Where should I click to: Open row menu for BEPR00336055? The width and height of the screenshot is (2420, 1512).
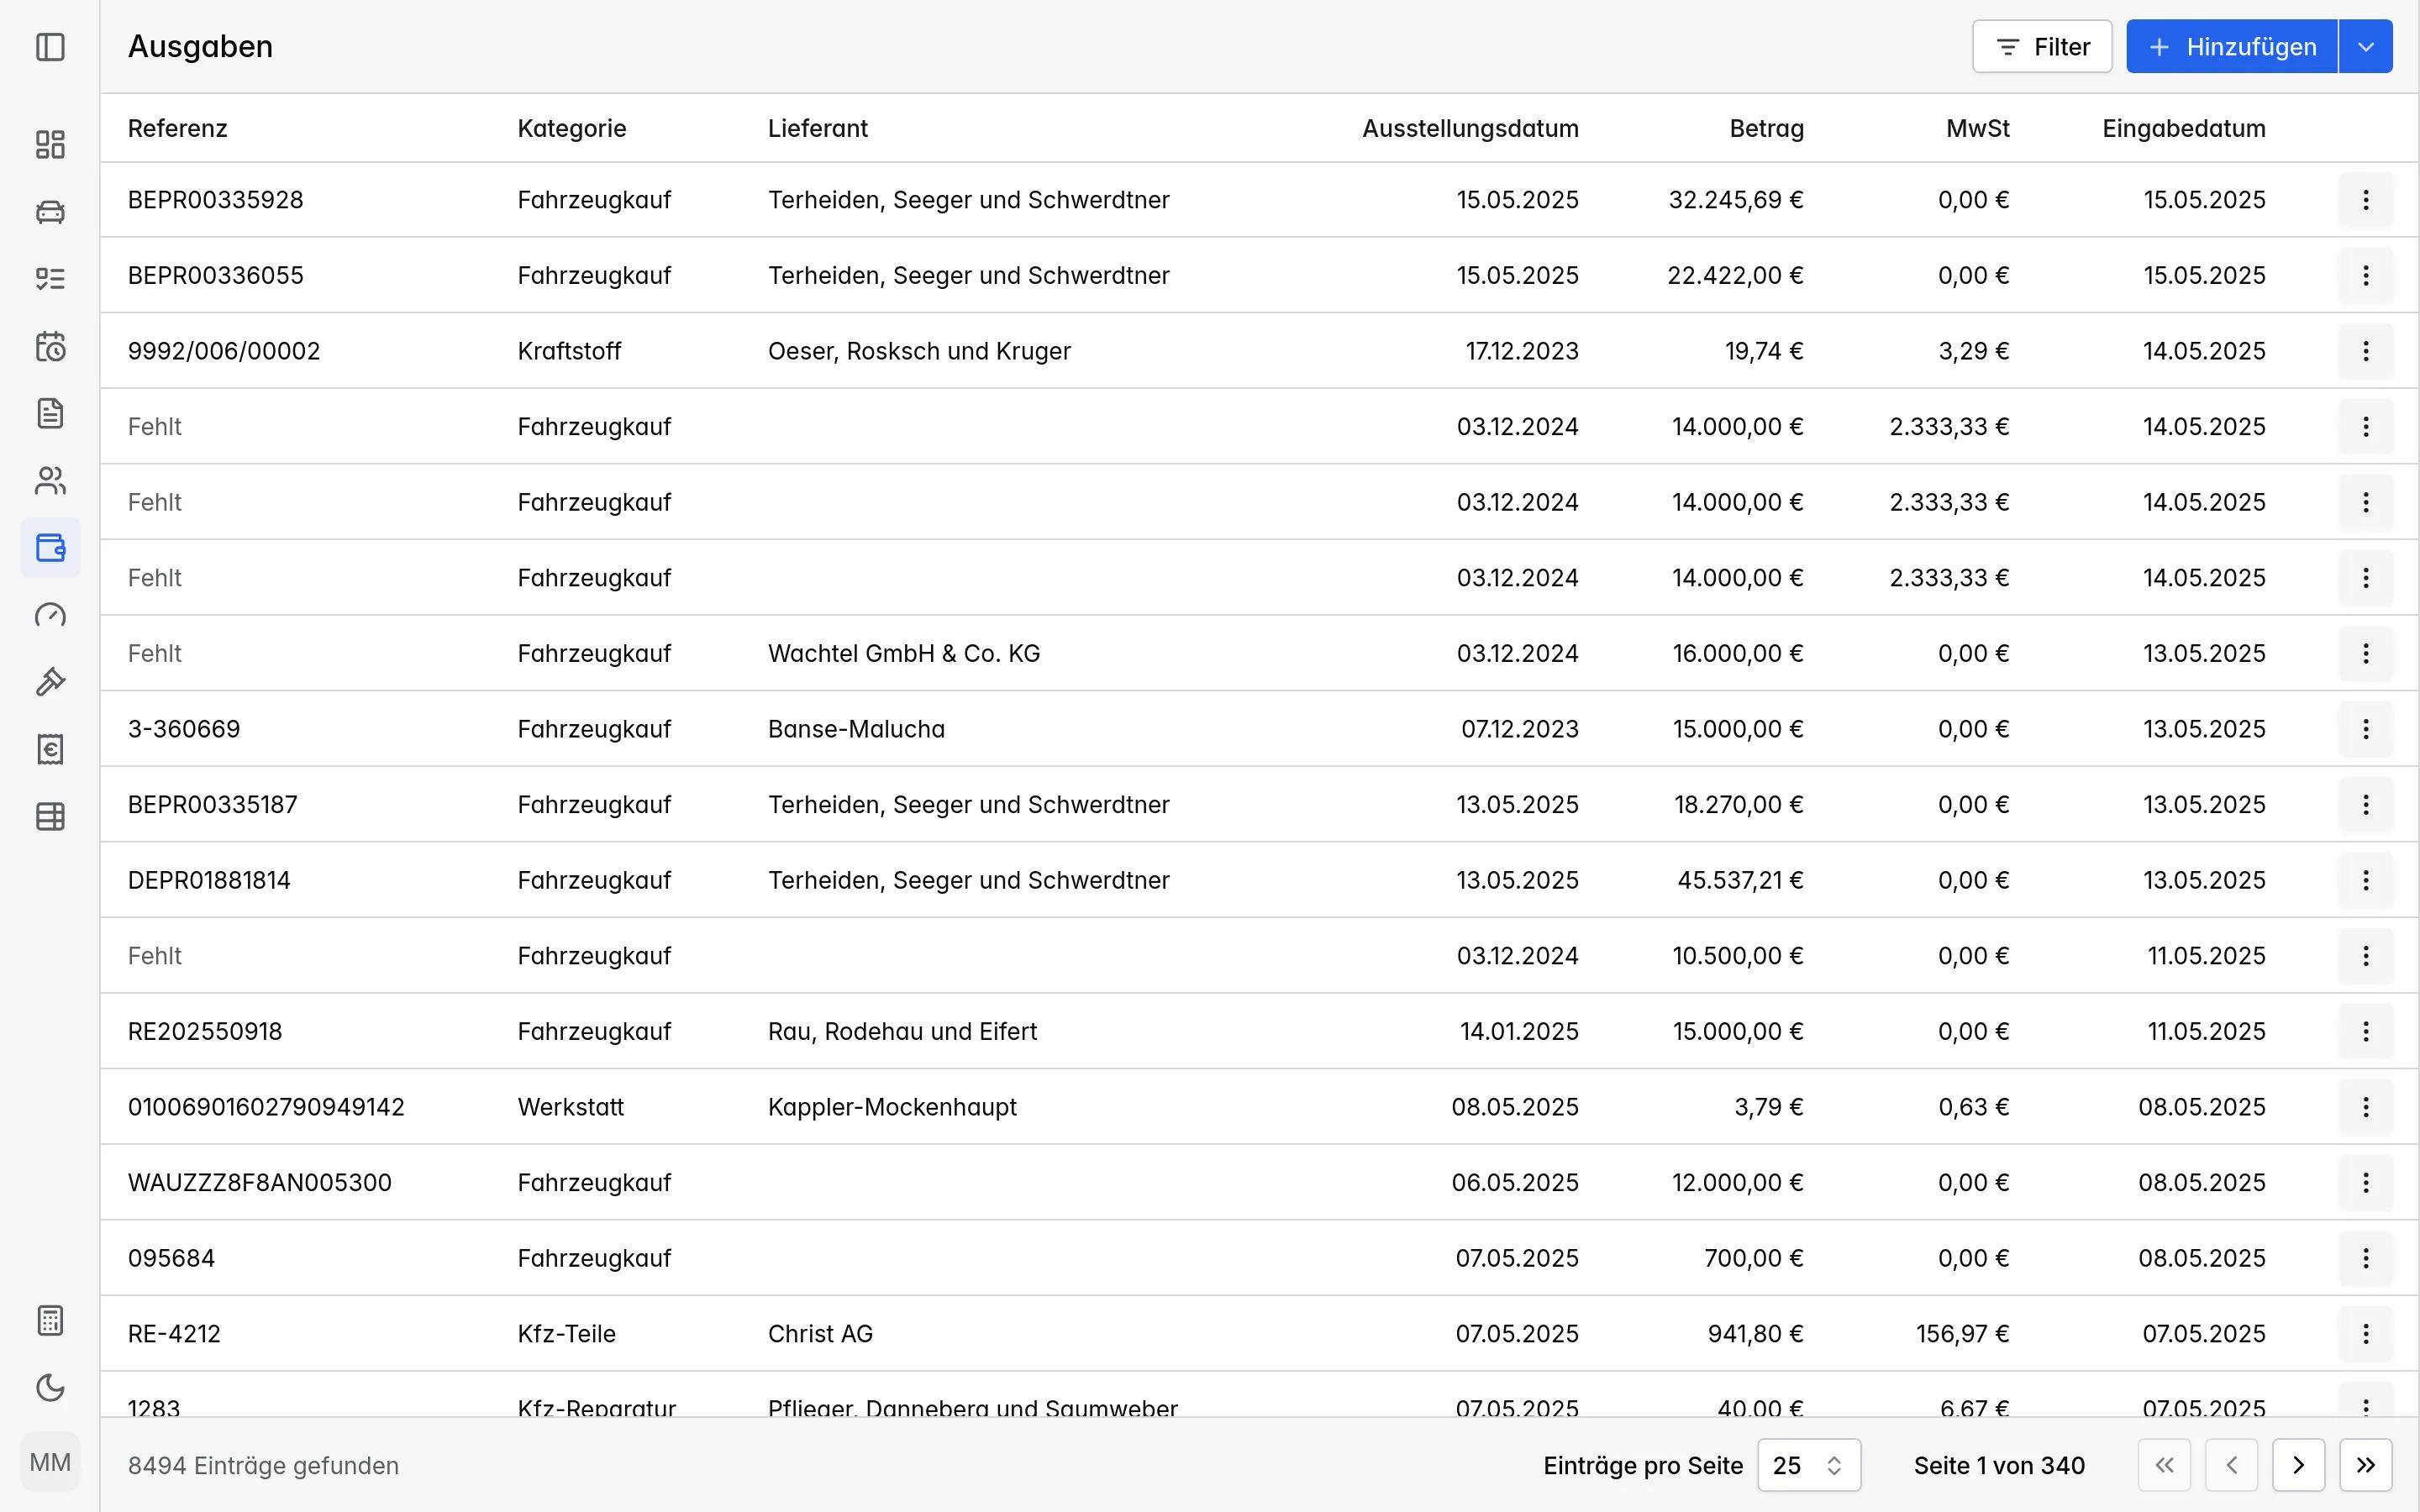pos(2366,276)
